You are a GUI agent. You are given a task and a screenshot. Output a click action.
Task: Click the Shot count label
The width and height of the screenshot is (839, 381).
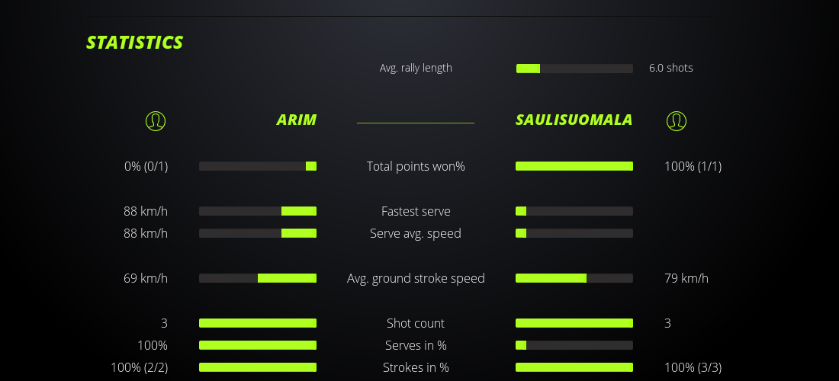click(x=416, y=323)
